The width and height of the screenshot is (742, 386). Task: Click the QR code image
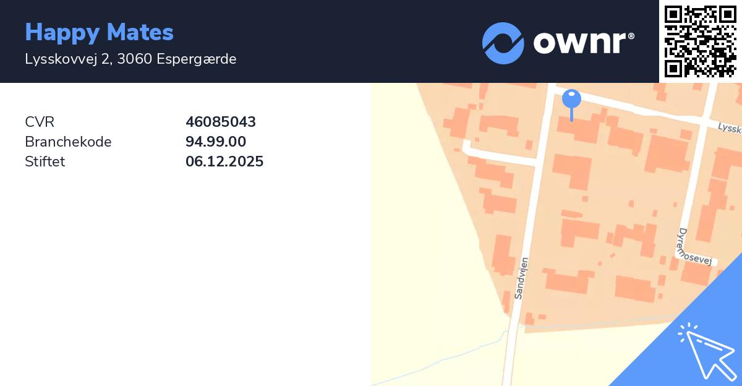pyautogui.click(x=701, y=41)
